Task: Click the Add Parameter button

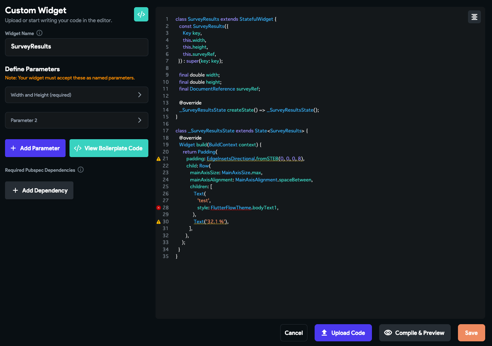Action: pyautogui.click(x=35, y=148)
